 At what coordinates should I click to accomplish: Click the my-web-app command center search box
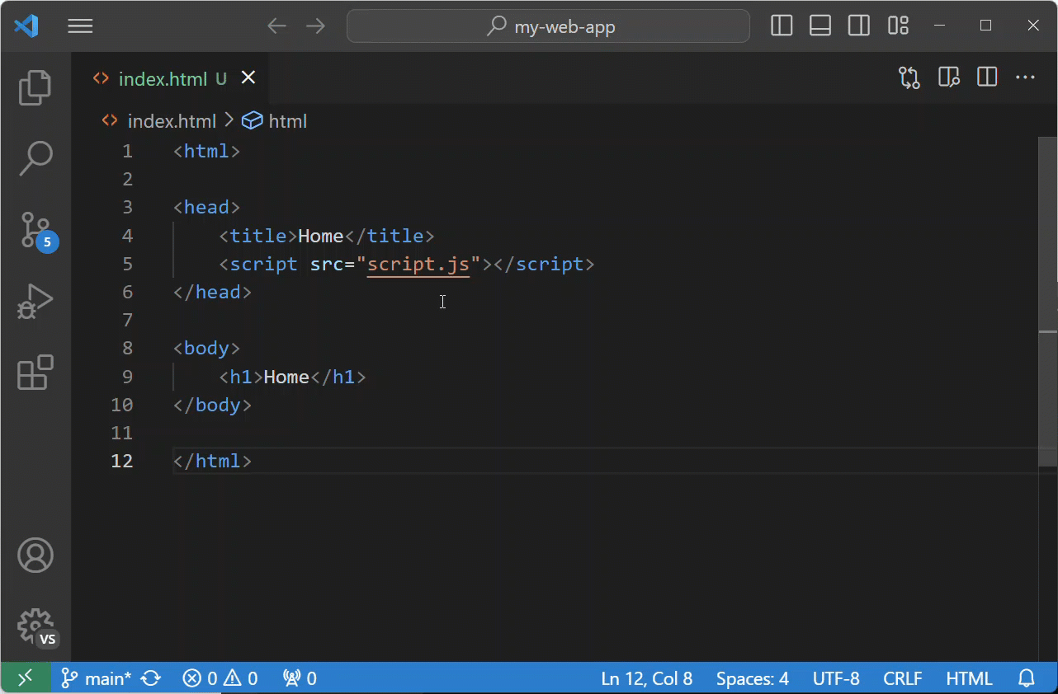pos(548,26)
